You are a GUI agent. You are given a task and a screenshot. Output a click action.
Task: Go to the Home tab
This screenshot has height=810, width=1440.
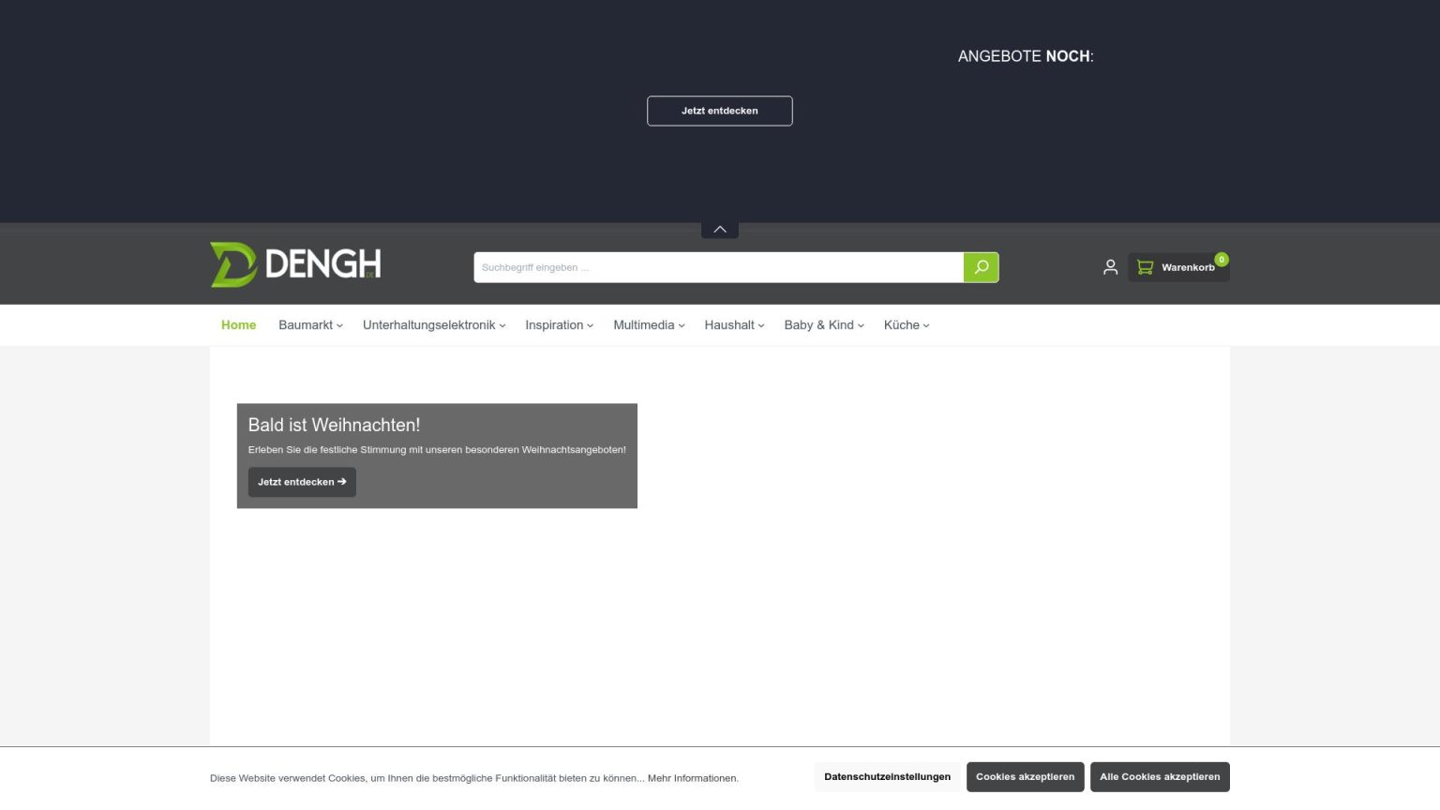(x=238, y=325)
